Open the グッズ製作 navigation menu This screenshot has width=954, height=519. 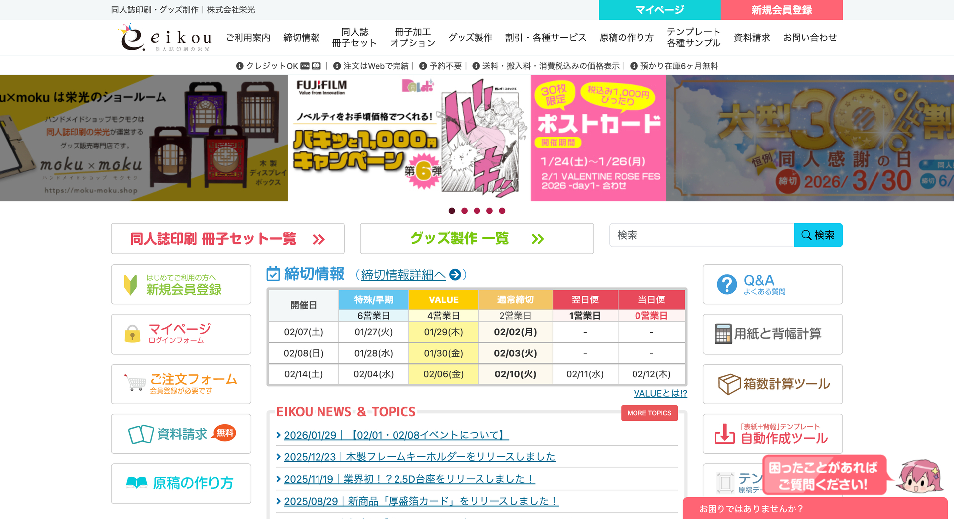point(470,38)
